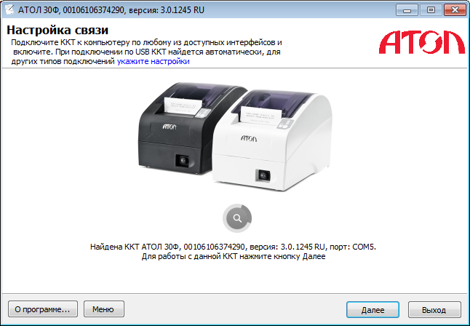Open the "О программе..." dialog
This screenshot has width=470, height=326.
tap(43, 309)
